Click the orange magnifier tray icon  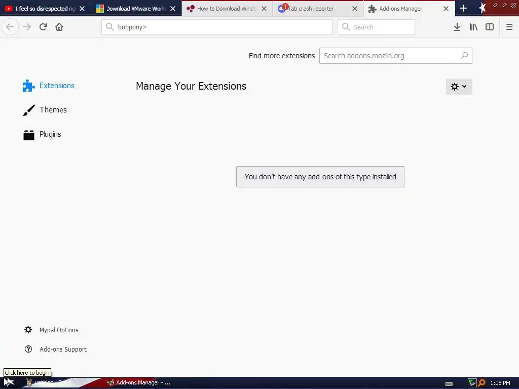pyautogui.click(x=481, y=383)
